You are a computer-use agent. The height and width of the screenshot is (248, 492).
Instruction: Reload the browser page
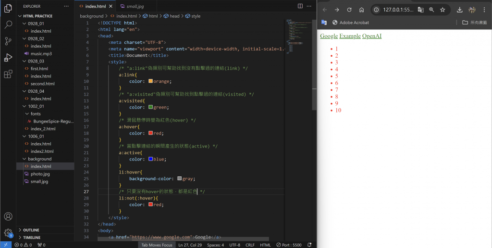click(x=349, y=10)
